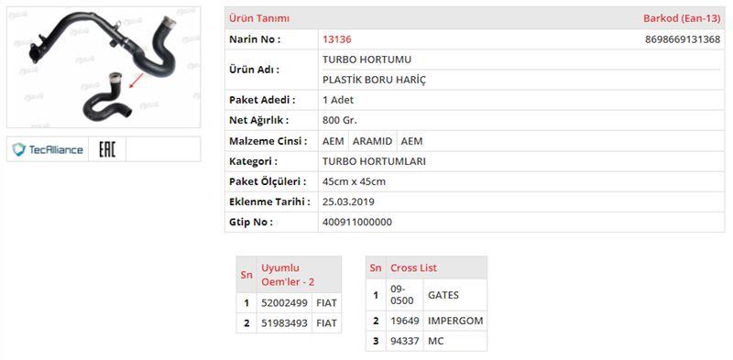Viewport: 733px width, 360px height.
Task: Click Narin No value 13136
Action: pyautogui.click(x=336, y=39)
